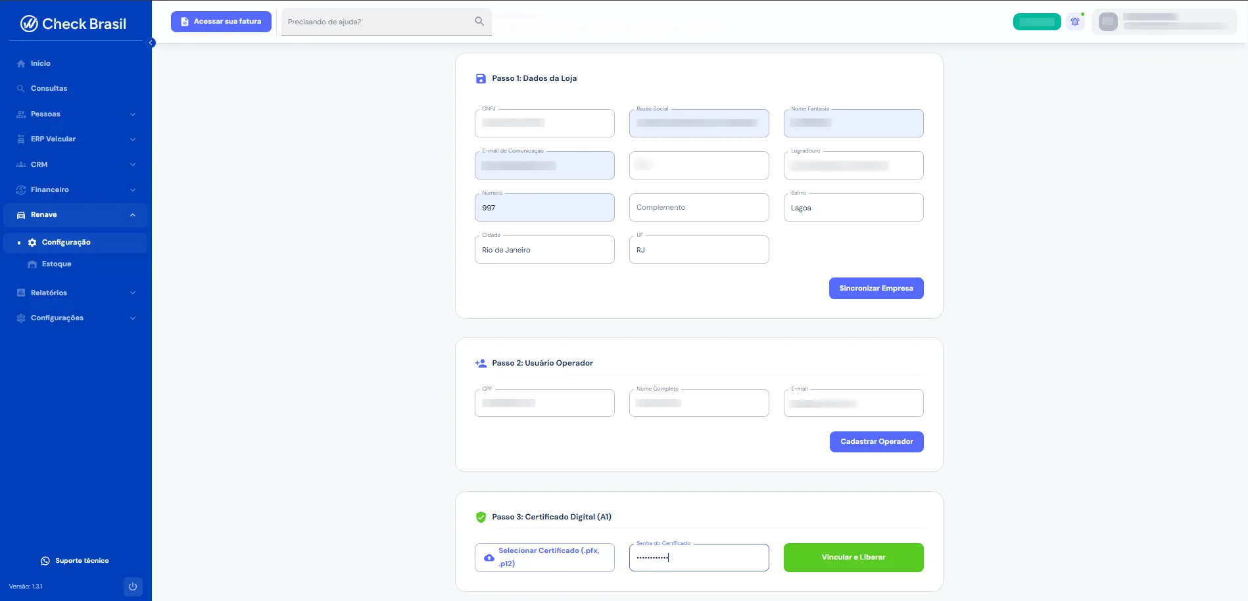Click the search magnifier icon
This screenshot has height=601, width=1248.
(x=479, y=22)
